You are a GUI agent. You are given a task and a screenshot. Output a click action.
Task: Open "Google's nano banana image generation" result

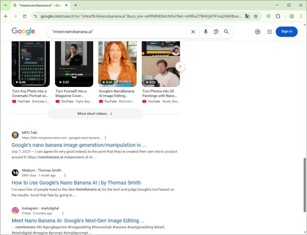point(79,145)
